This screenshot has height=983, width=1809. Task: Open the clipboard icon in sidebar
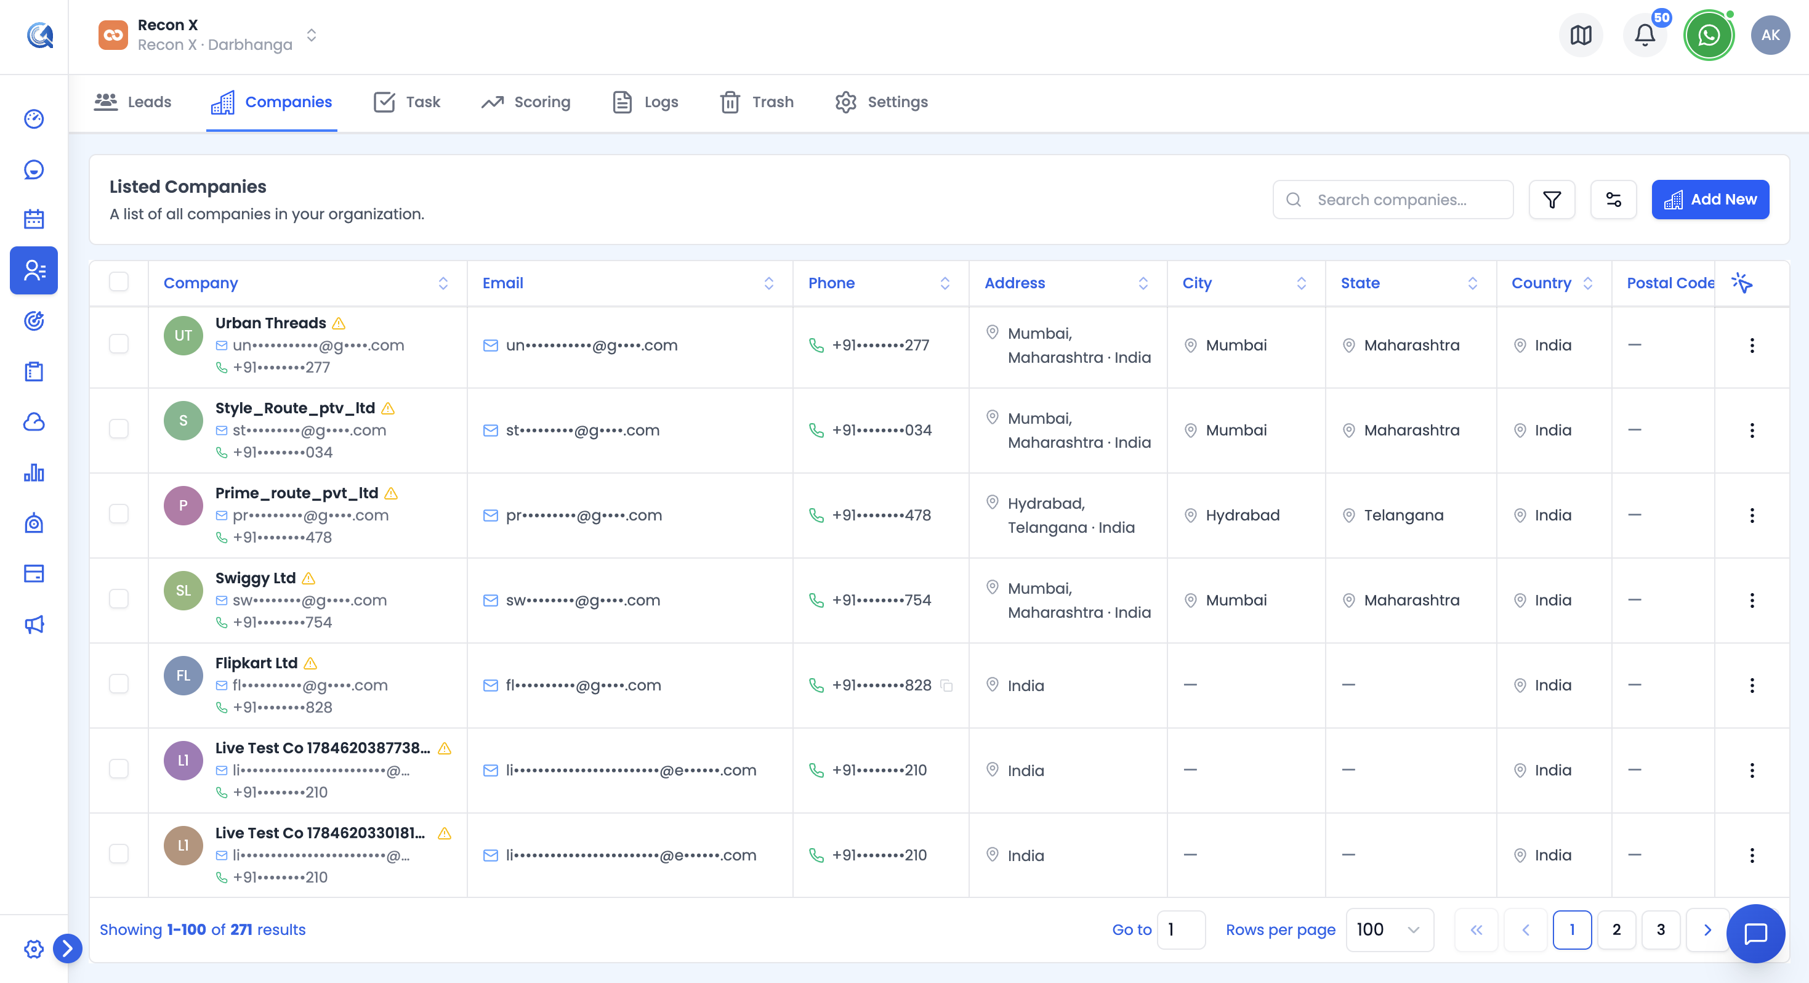pos(34,371)
